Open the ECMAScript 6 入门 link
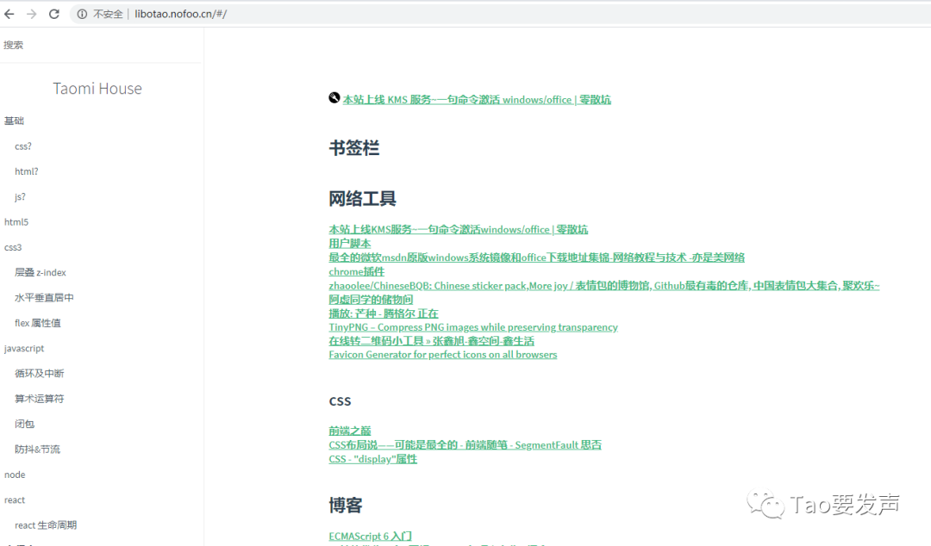The height and width of the screenshot is (546, 931). [x=371, y=536]
